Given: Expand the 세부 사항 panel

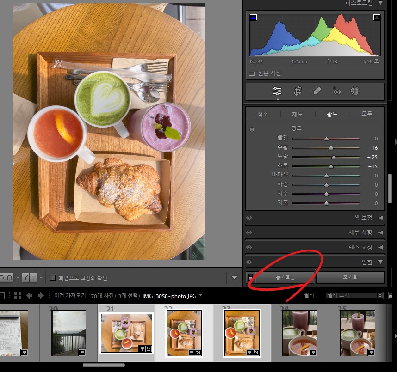Looking at the screenshot, I should [x=380, y=232].
